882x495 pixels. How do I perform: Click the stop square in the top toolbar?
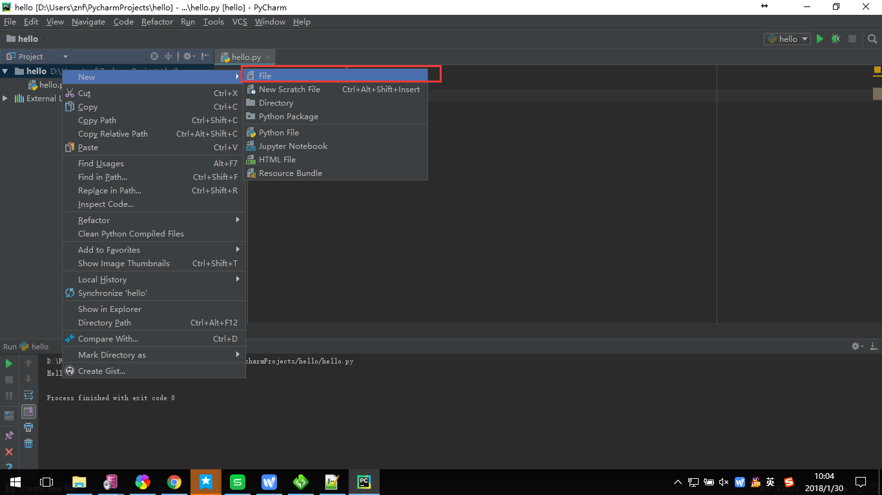coord(852,39)
